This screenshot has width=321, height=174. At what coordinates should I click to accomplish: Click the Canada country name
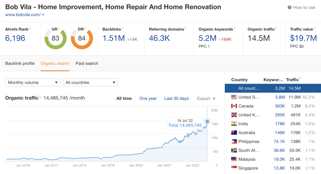pos(246,106)
